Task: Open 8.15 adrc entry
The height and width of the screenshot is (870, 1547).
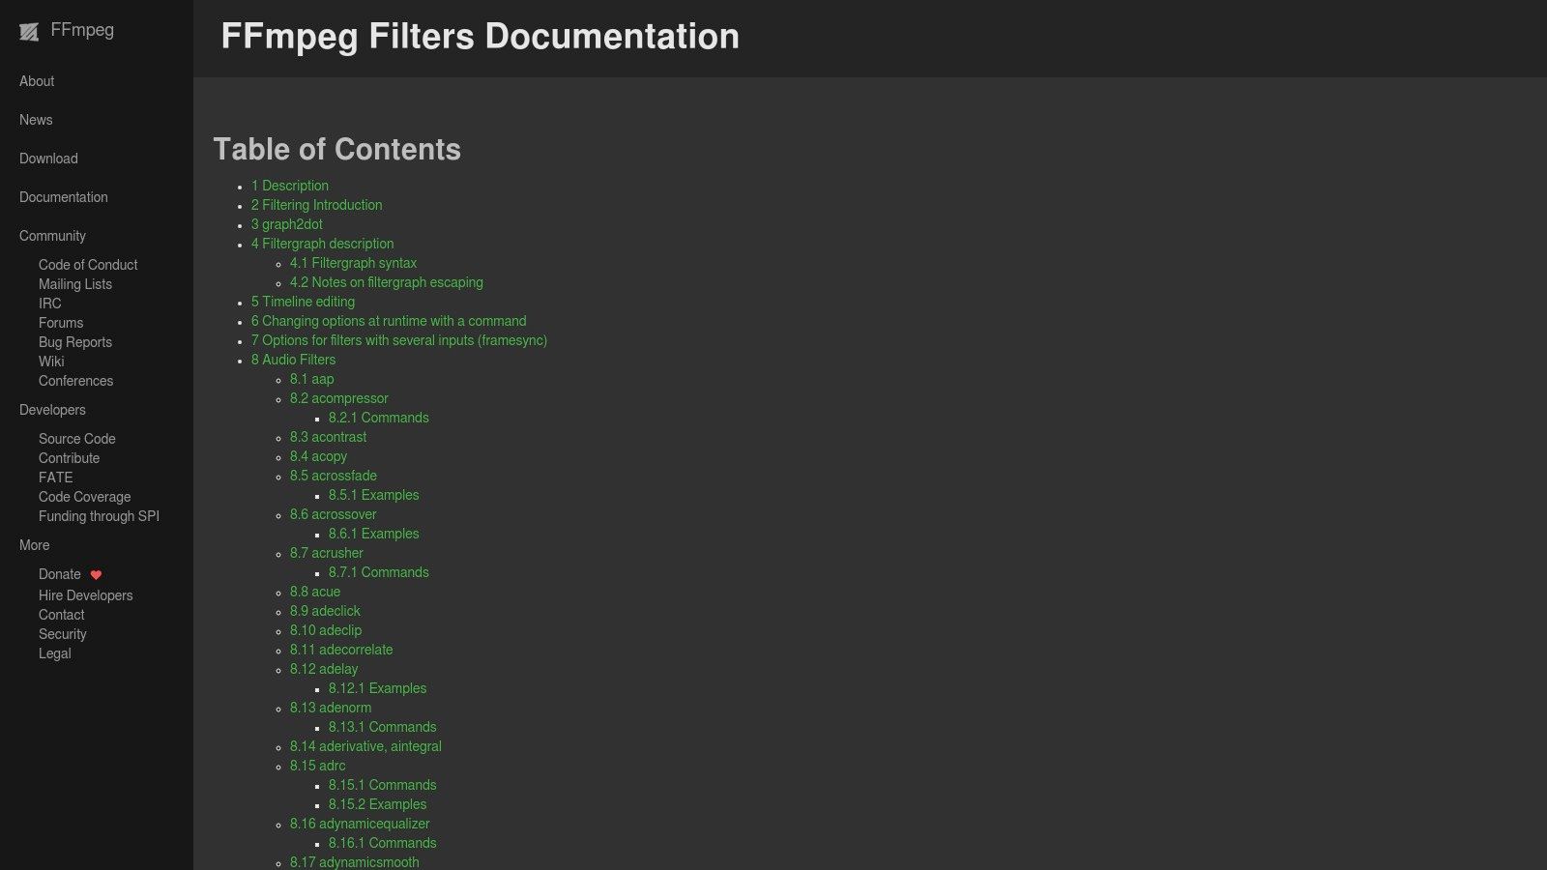Action: click(x=317, y=766)
